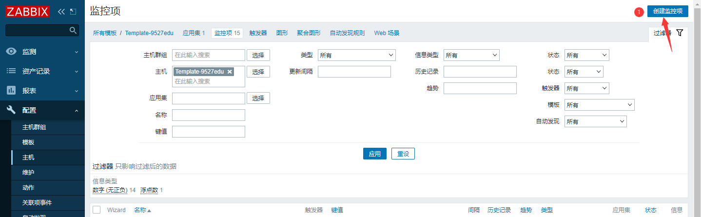Click 选择 next to 主机
The width and height of the screenshot is (701, 217).
pyautogui.click(x=258, y=72)
